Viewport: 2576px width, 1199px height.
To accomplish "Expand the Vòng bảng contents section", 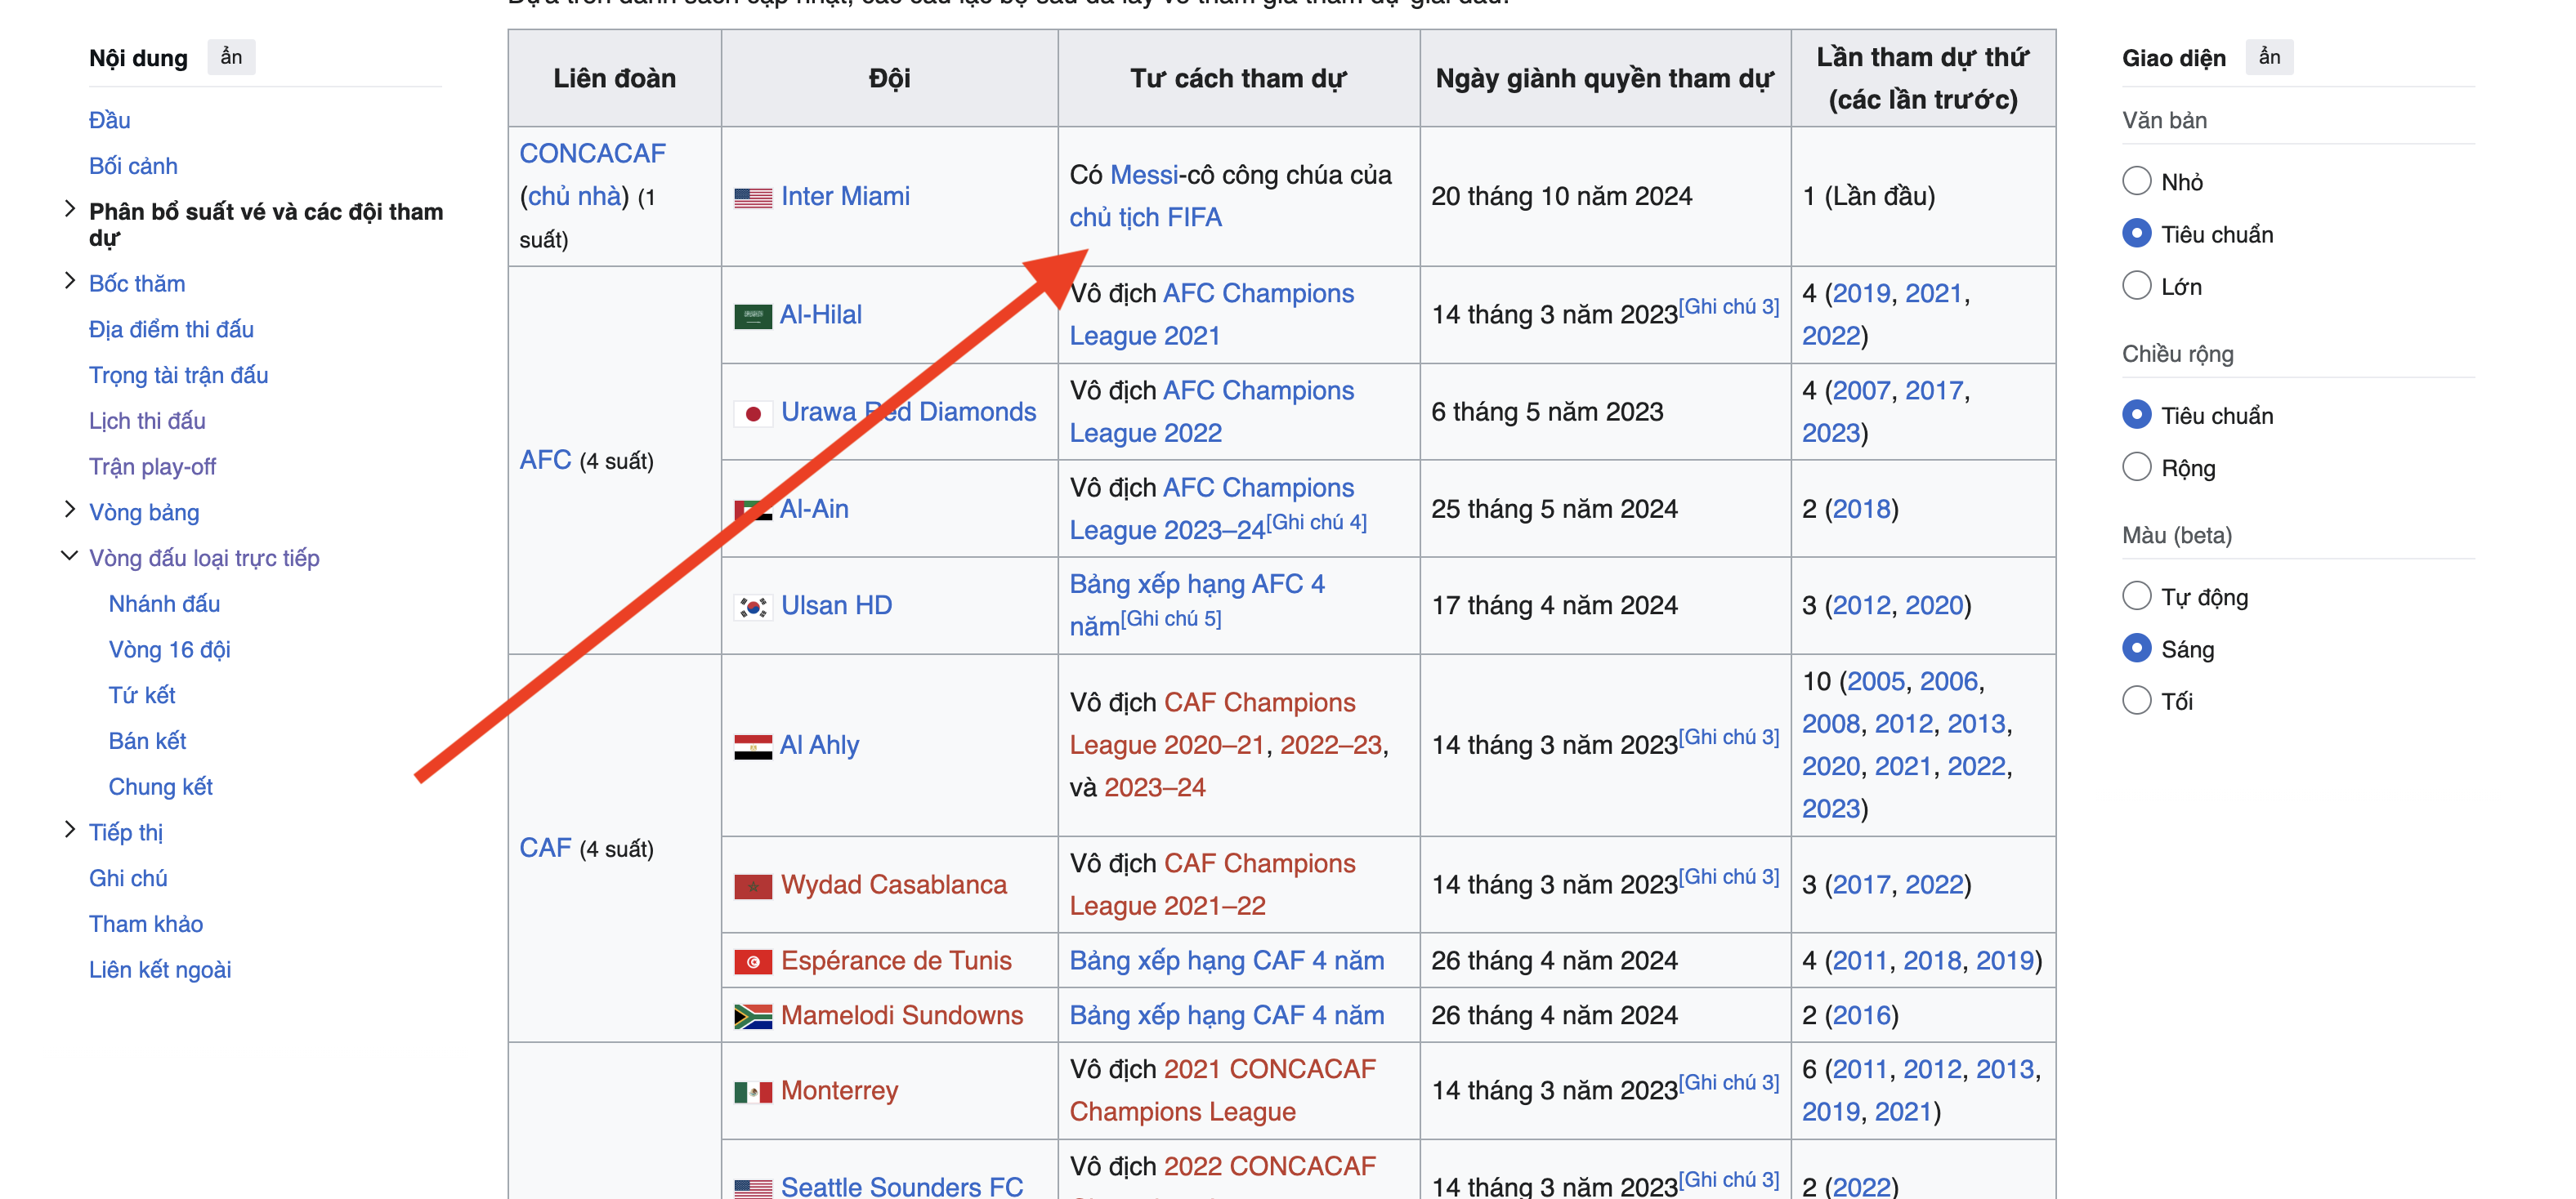I will pos(69,510).
